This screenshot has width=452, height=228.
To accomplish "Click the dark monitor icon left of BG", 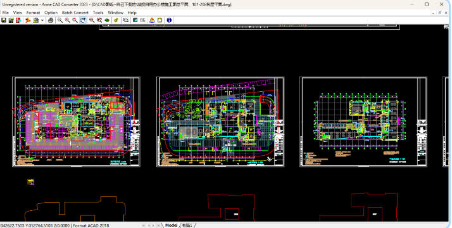I will (135, 20).
